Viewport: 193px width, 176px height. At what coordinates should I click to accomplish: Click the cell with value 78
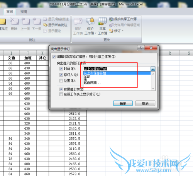click(x=11, y=159)
